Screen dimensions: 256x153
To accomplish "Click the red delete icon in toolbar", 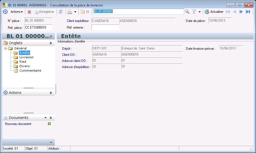I will (29, 12).
